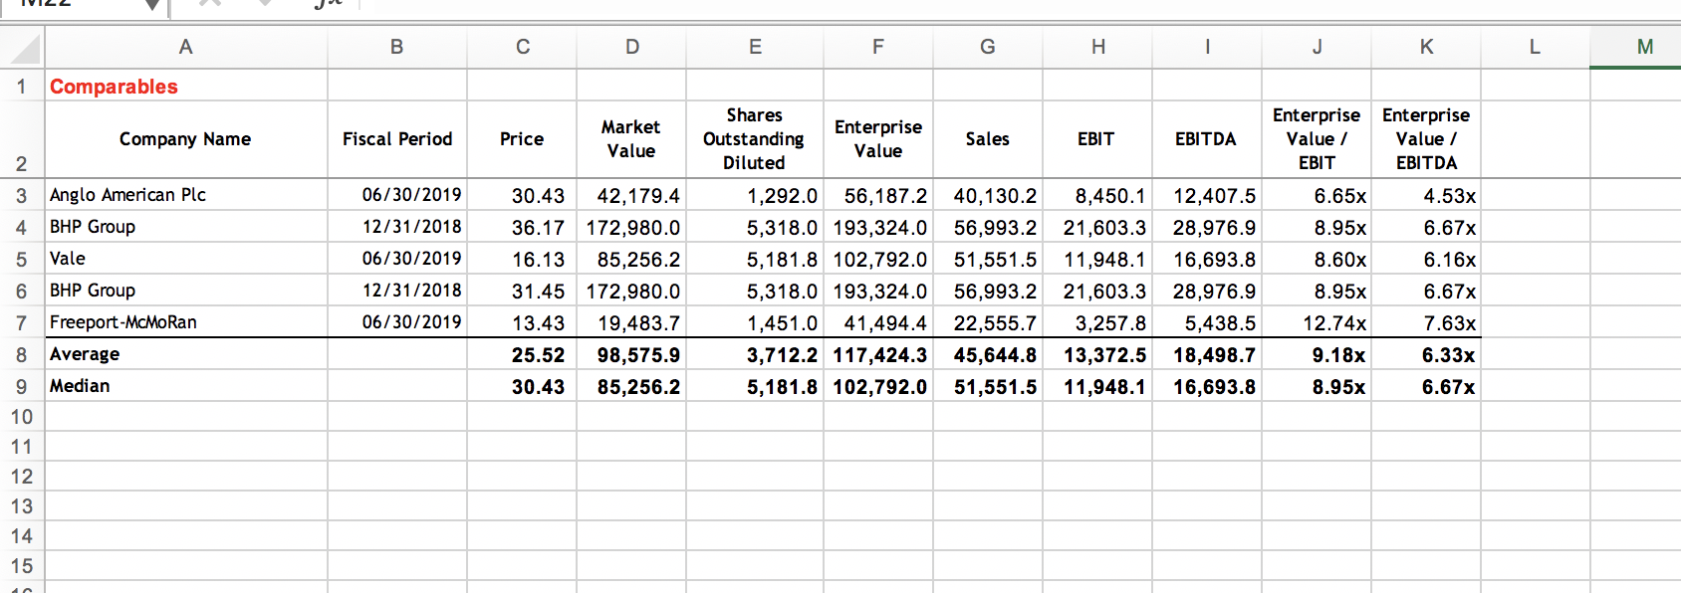Click Vale's 6.16x EV/EBITDA cell
This screenshot has height=593, width=1681.
tap(1426, 259)
